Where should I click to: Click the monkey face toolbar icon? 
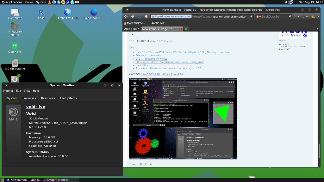pos(313,17)
